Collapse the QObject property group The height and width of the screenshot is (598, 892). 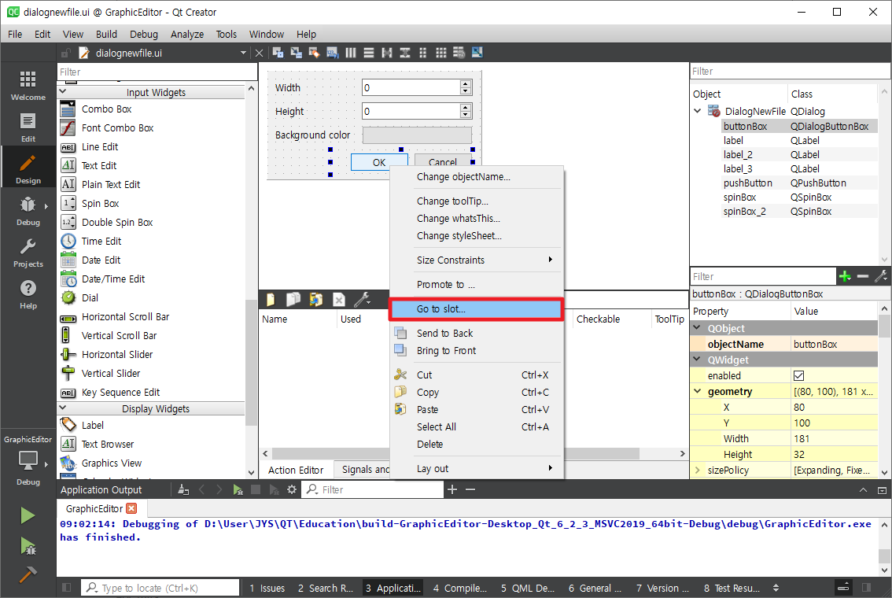click(x=697, y=328)
